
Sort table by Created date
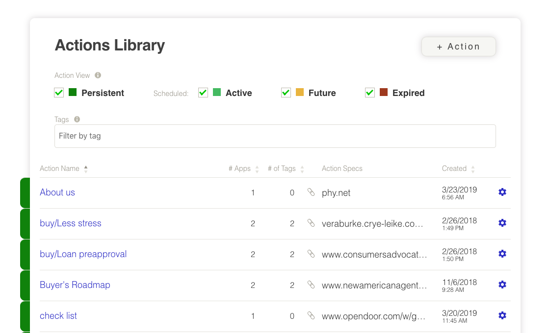pyautogui.click(x=473, y=169)
